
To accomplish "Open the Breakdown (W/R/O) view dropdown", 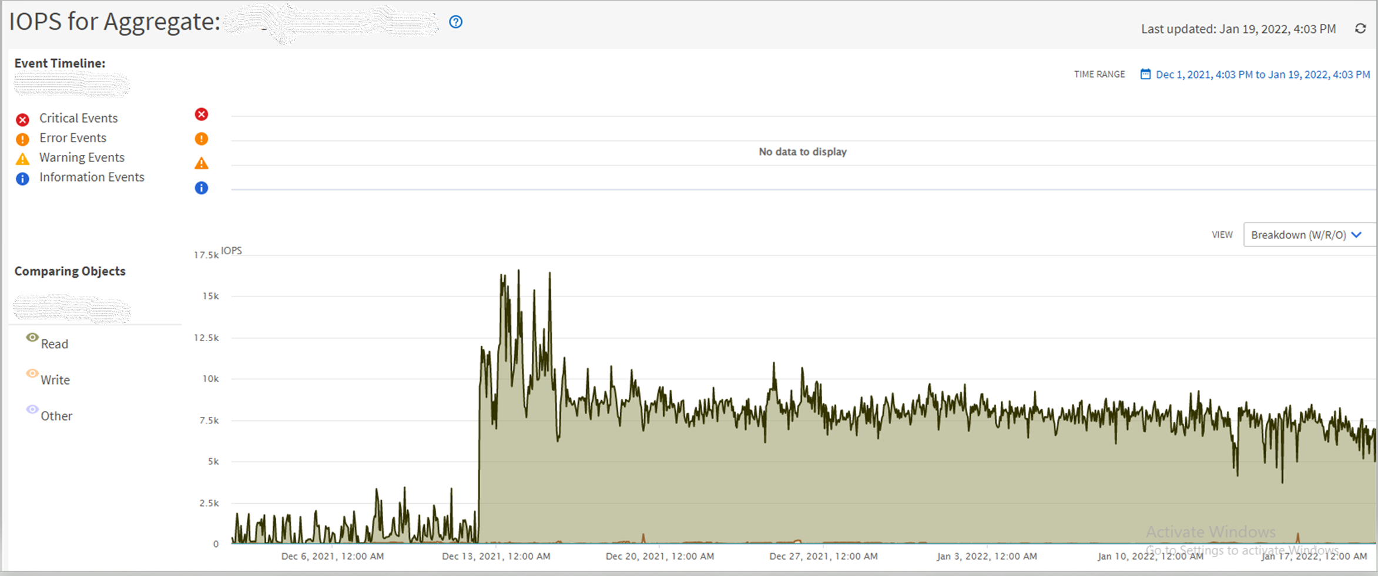I will point(1299,235).
